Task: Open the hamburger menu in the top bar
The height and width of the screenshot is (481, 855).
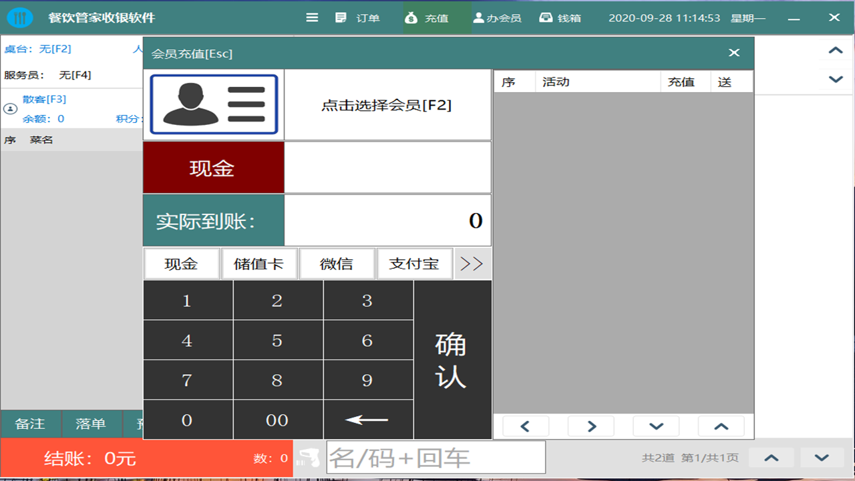Action: point(311,18)
